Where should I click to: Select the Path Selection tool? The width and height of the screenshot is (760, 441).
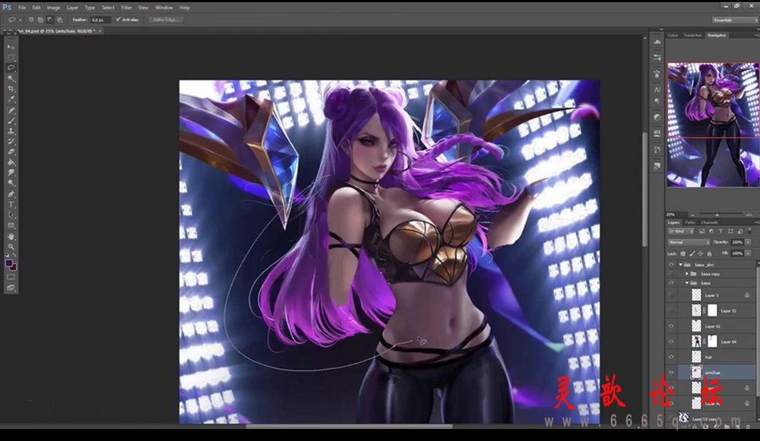[11, 215]
